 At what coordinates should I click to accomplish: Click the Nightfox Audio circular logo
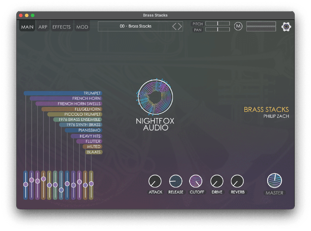pos(155,97)
